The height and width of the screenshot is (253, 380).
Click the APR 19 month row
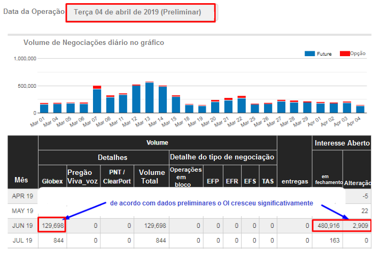(x=22, y=196)
